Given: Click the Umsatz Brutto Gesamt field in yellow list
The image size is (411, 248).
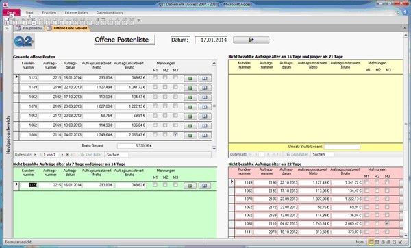Looking at the screenshot, I should click(x=342, y=147).
